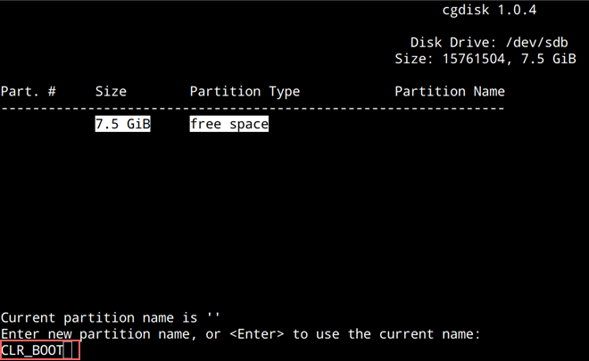Screen dimensions: 589x361
Task: Select the highlighted free space entry
Action: pos(229,124)
